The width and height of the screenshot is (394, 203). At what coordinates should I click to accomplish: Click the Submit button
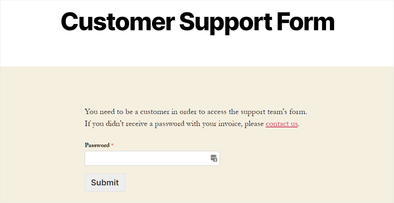tap(105, 183)
